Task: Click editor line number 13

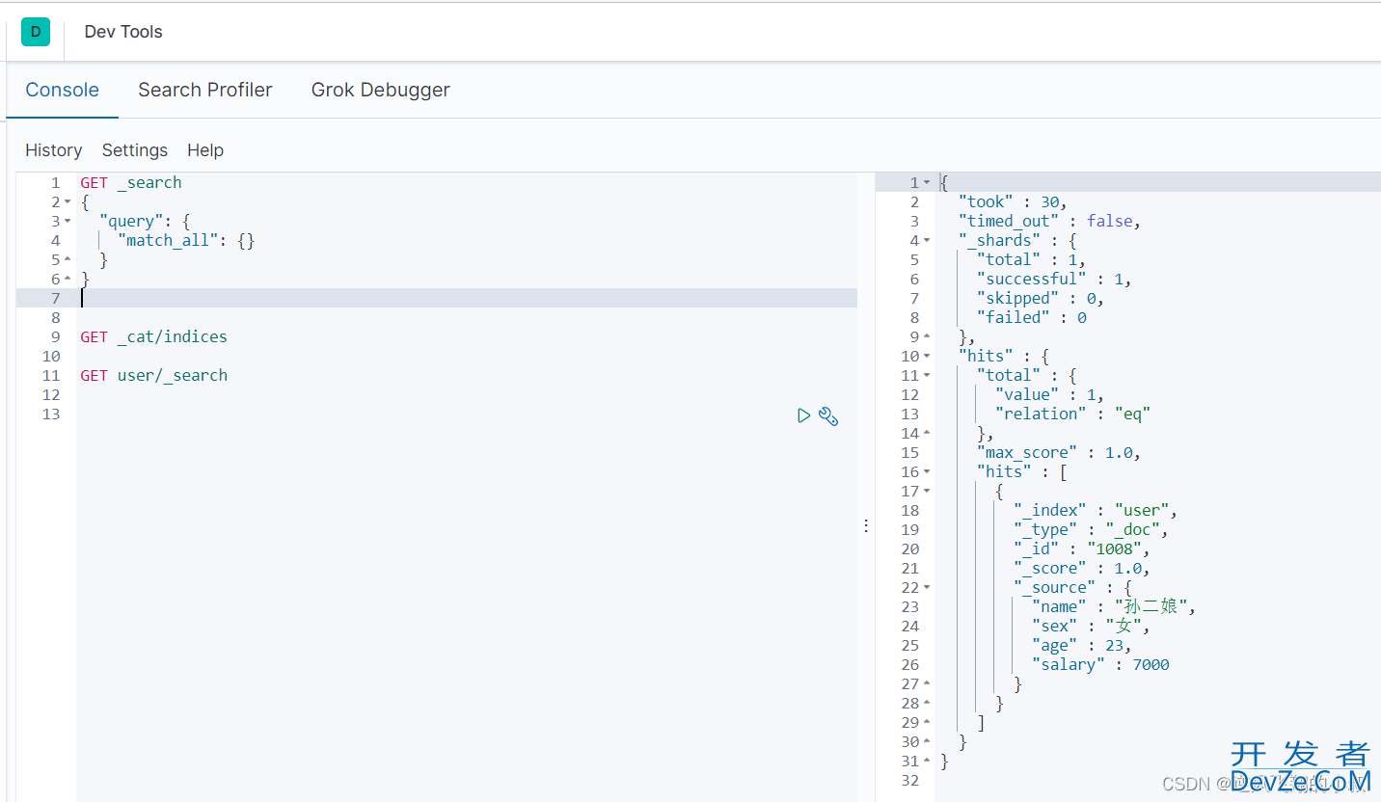Action: (x=50, y=414)
